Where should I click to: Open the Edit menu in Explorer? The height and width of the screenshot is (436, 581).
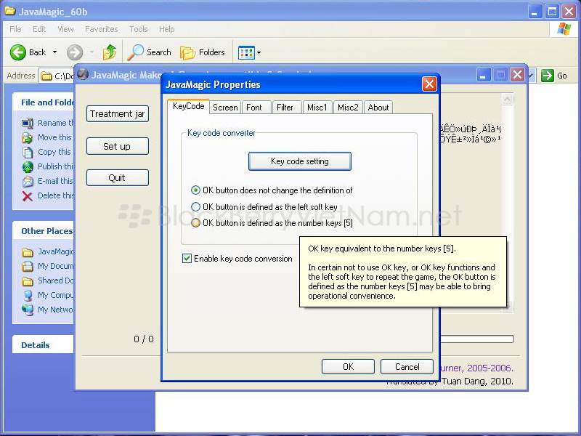pos(39,29)
